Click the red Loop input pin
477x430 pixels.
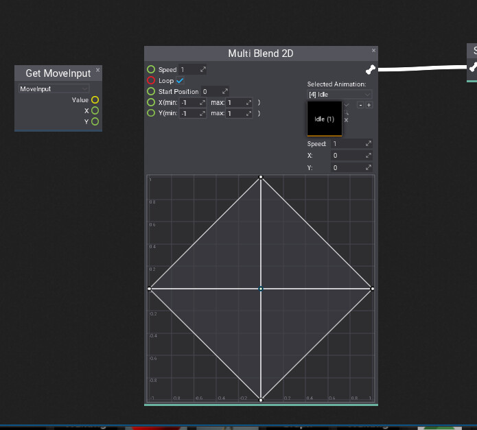151,80
